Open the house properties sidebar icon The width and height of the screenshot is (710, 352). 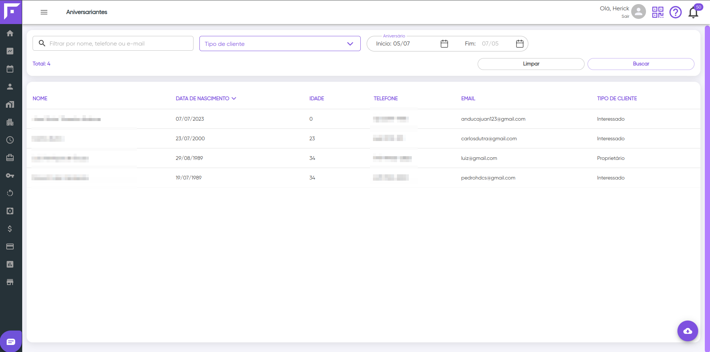10,104
